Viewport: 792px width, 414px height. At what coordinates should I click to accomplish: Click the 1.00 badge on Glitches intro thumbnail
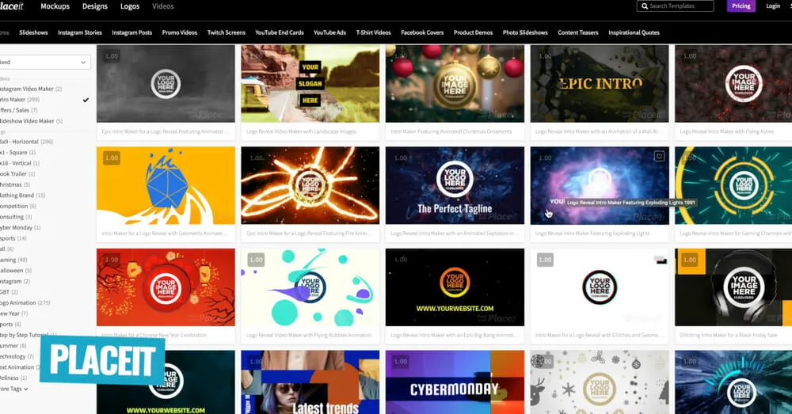point(545,260)
